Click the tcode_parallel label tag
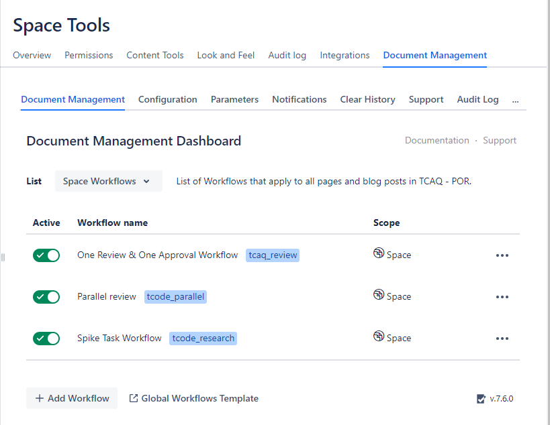The width and height of the screenshot is (550, 425). [x=175, y=297]
